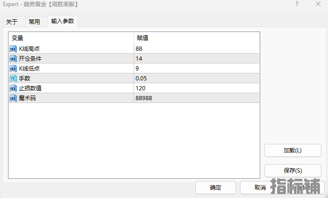Screen dimensions: 328x198
Task: Confirm with the 确定 button
Action: pyautogui.click(x=216, y=187)
